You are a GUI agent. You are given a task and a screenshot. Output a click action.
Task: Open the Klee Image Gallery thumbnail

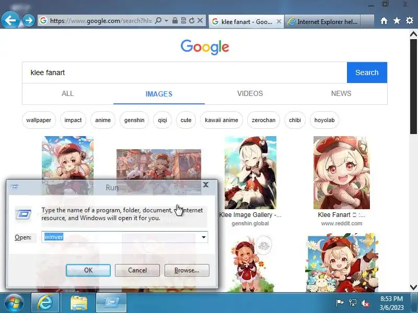(250, 173)
